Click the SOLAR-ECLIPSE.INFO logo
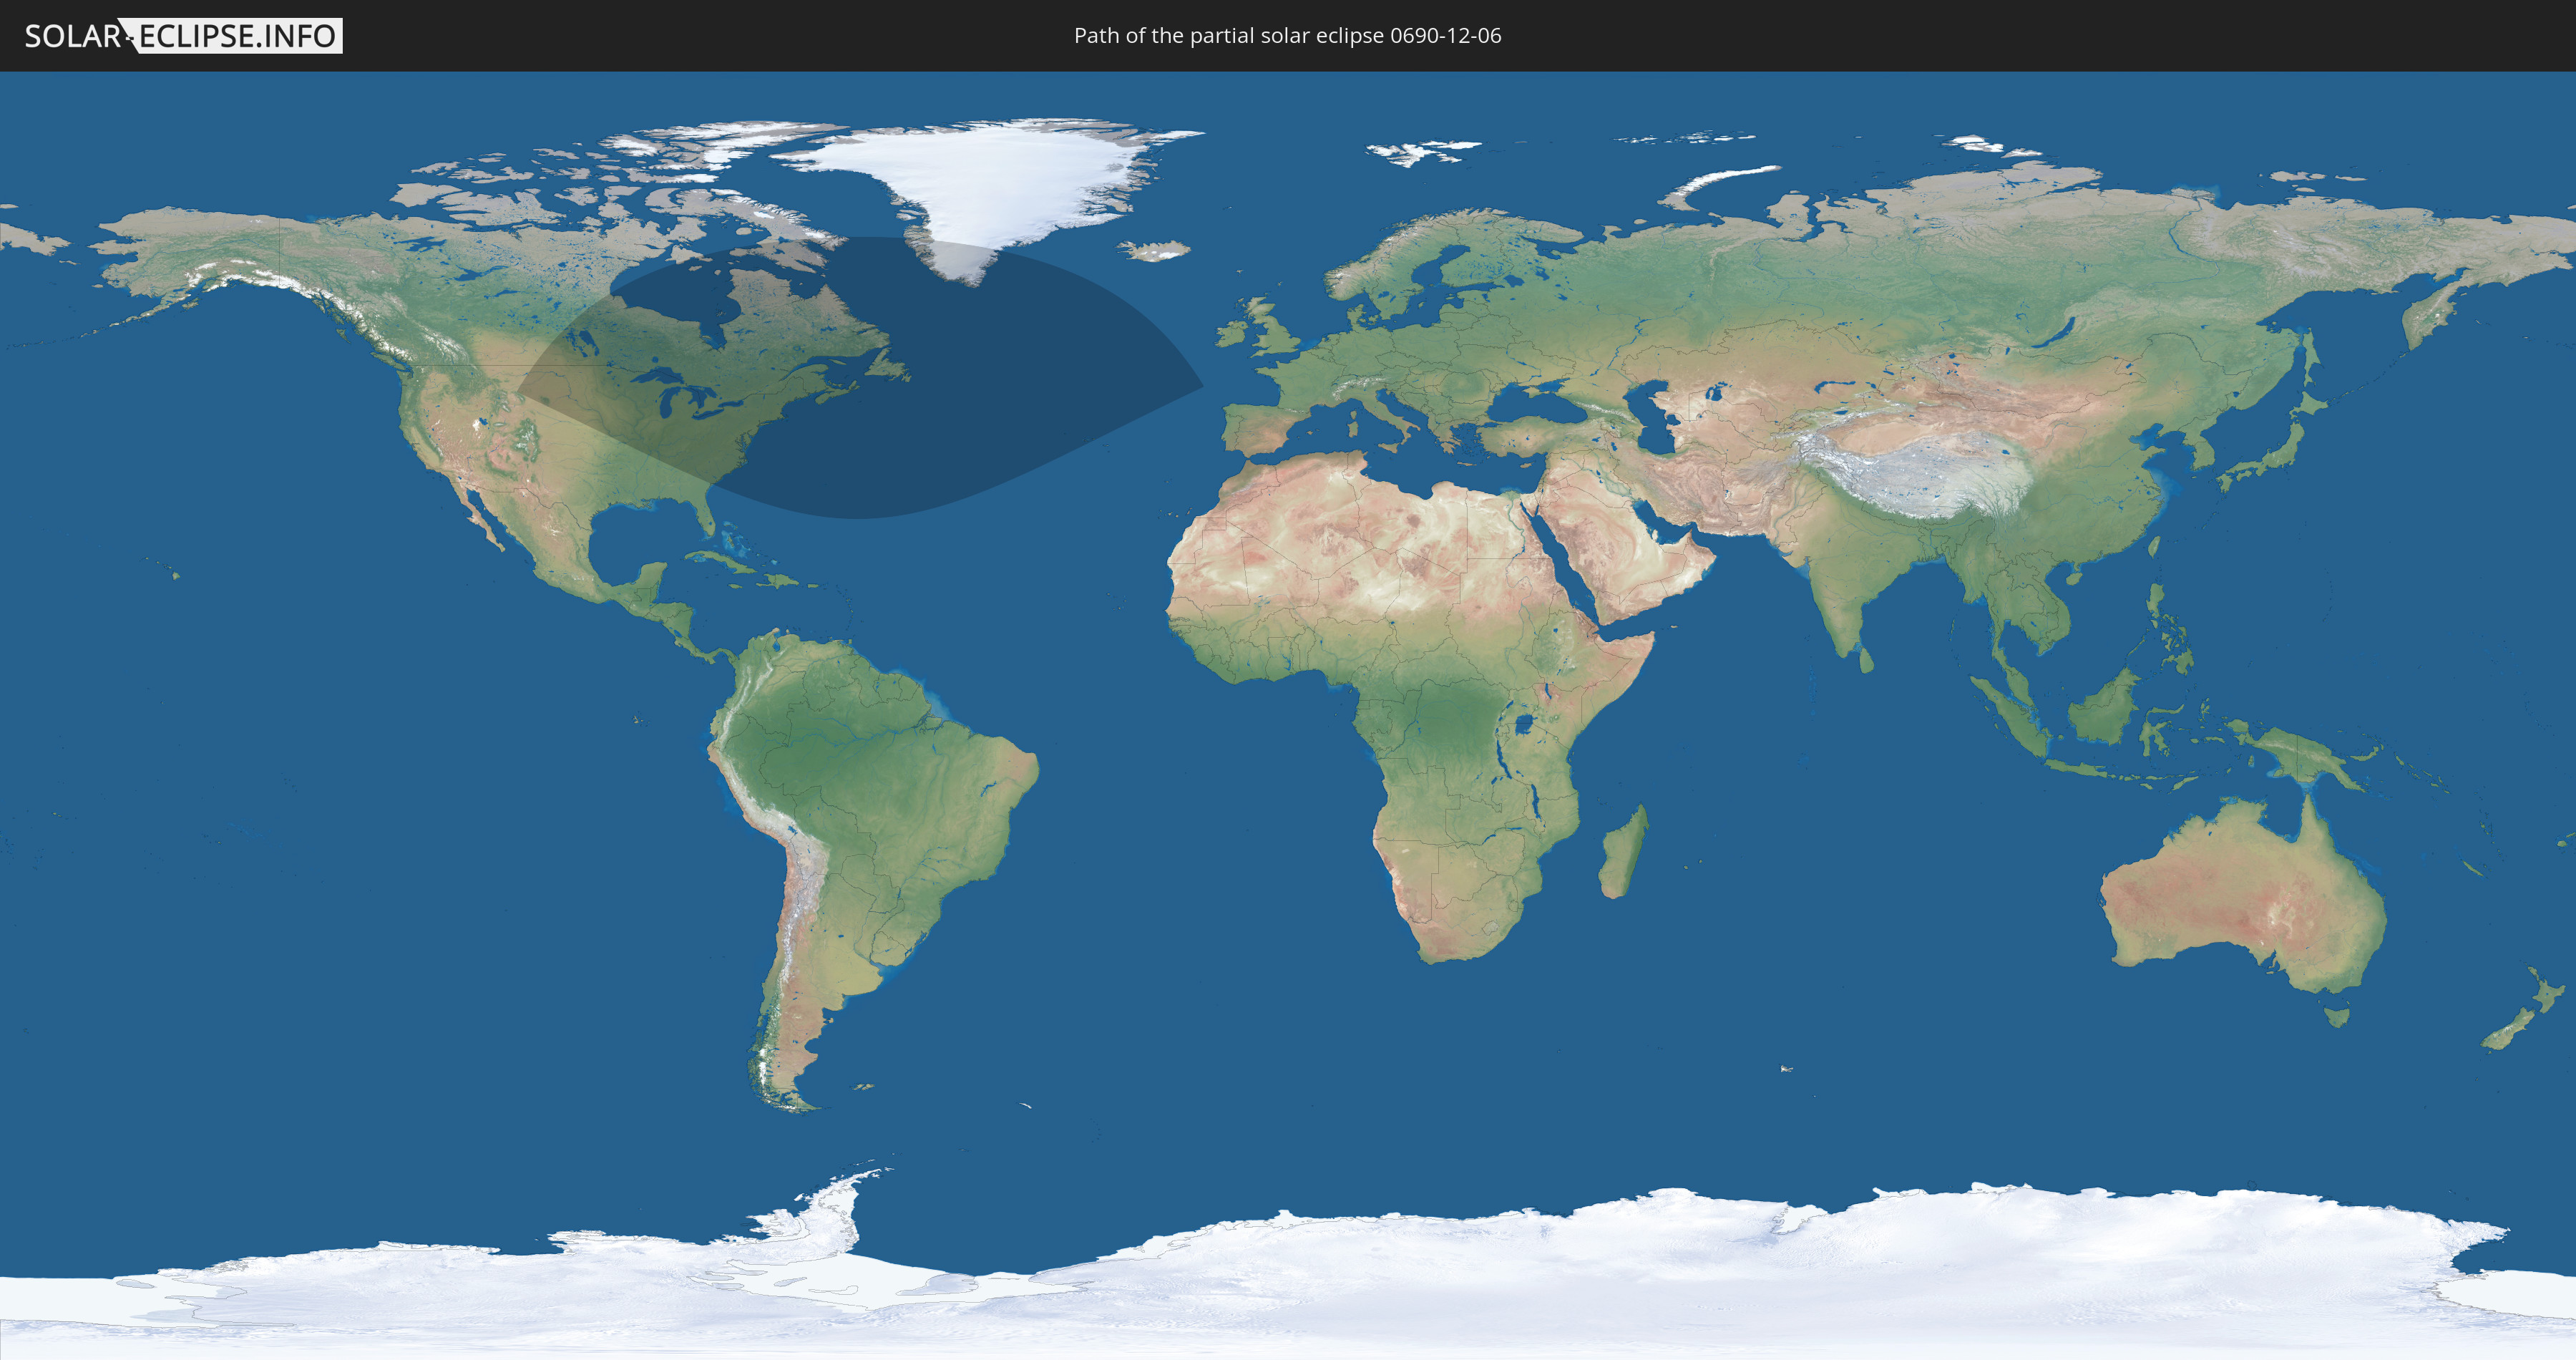This screenshot has width=2576, height=1360. point(183,36)
